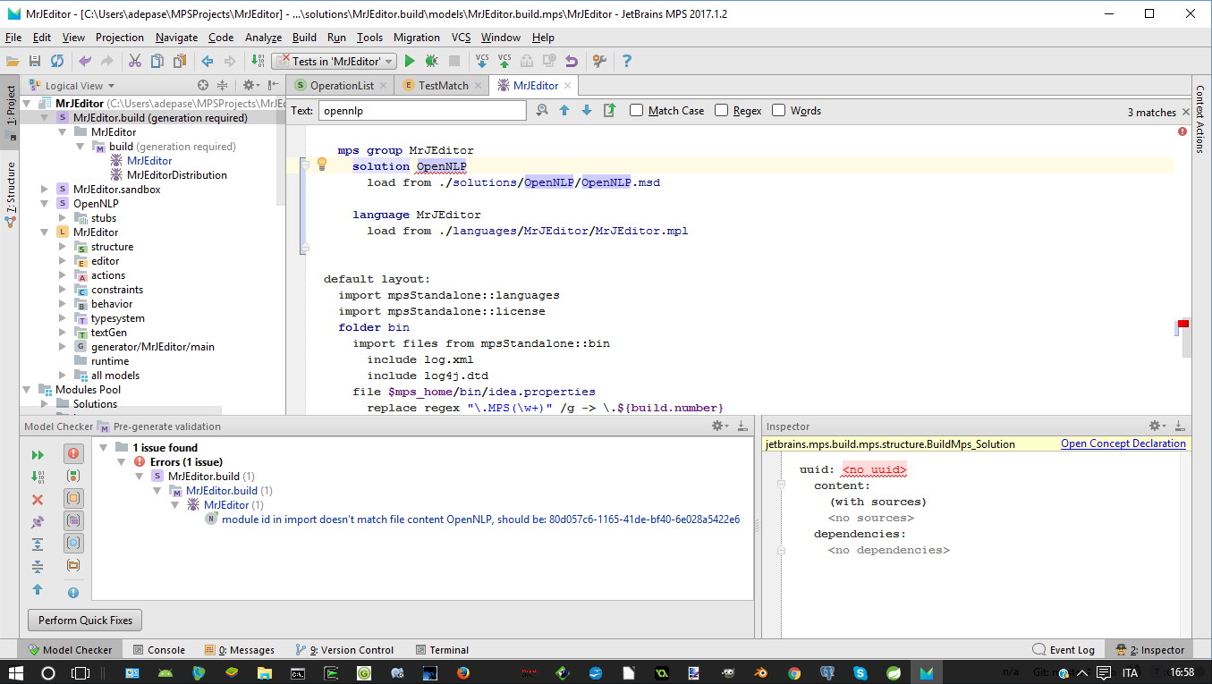This screenshot has width=1212, height=684.
Task: Click the Help question mark toolbar icon
Action: (x=627, y=61)
